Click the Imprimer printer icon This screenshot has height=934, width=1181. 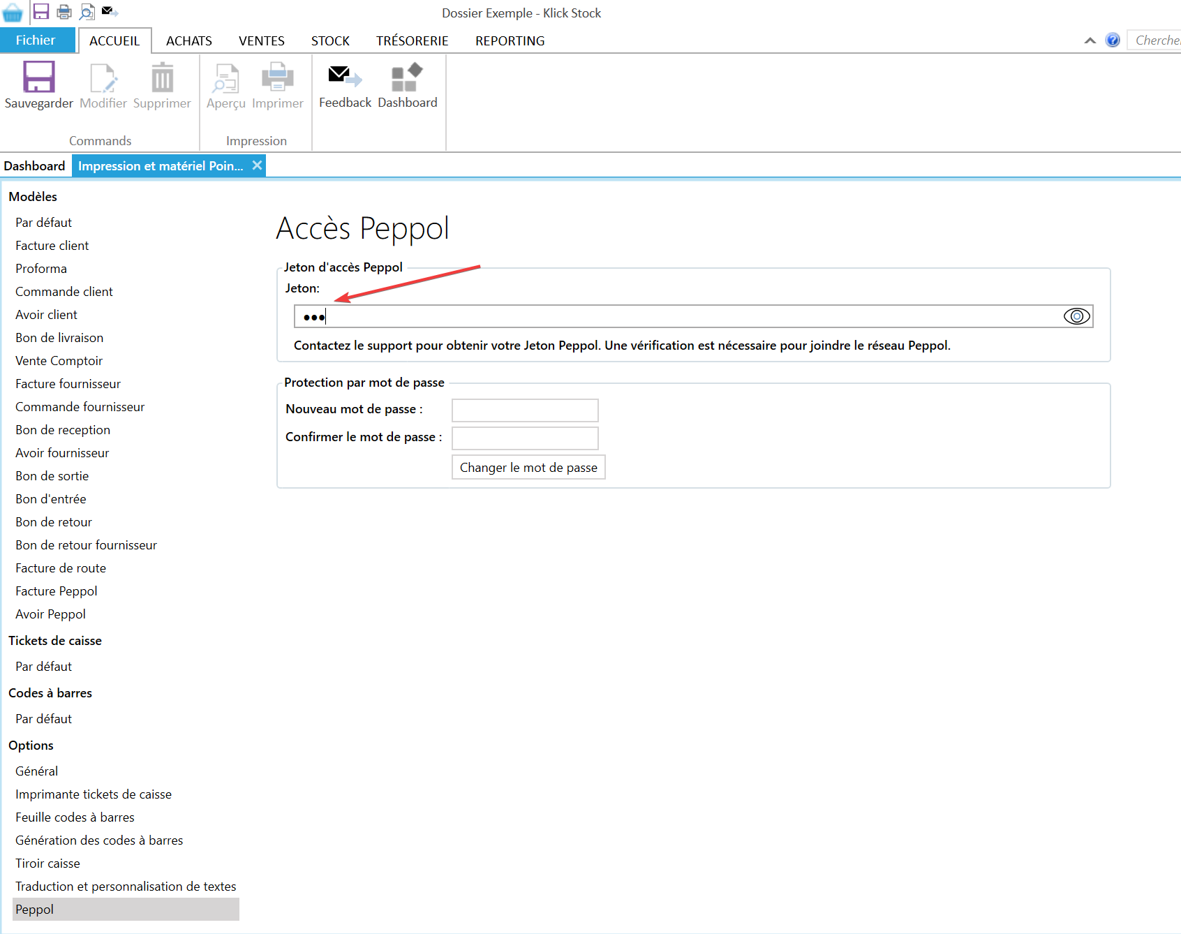click(277, 80)
